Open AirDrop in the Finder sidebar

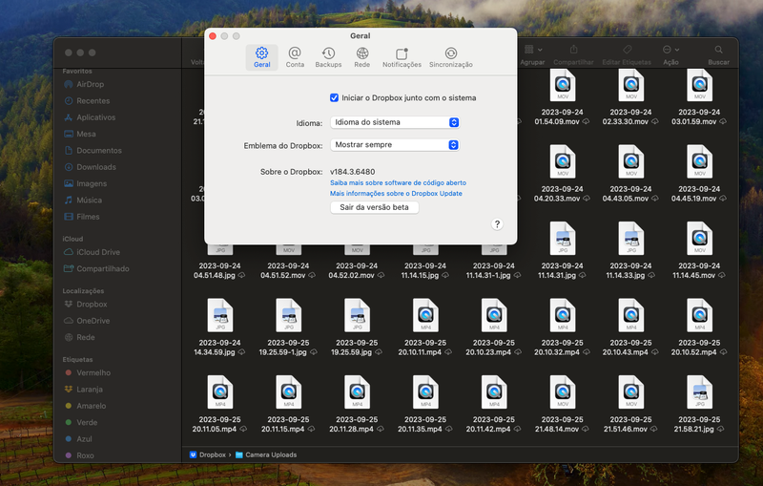pyautogui.click(x=91, y=84)
